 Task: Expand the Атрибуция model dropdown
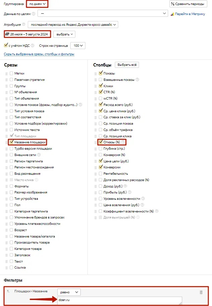(x=73, y=25)
